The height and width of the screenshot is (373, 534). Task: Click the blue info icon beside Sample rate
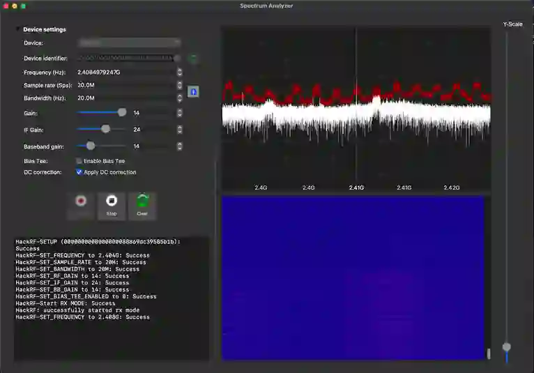(x=194, y=91)
